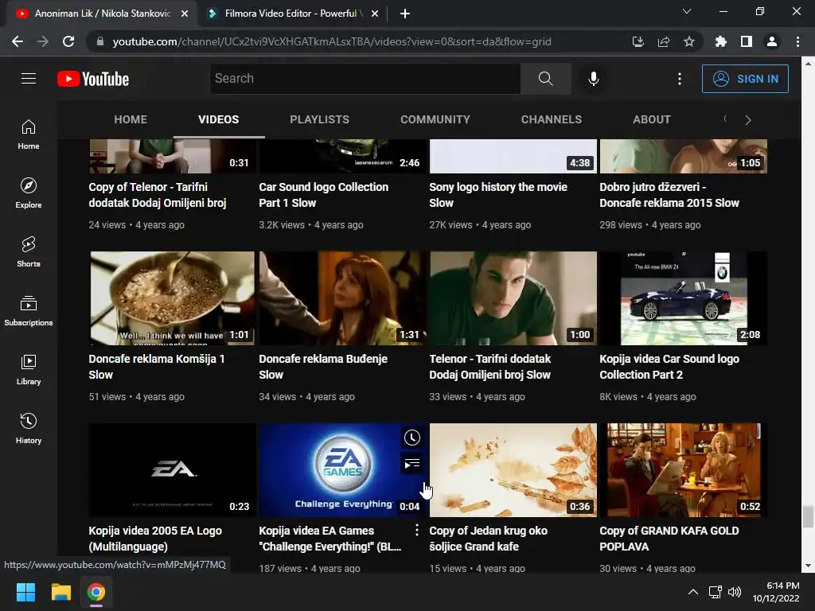This screenshot has height=611, width=815.
Task: Open Car Sound logo Collection Part 1 Slow
Action: 323,195
